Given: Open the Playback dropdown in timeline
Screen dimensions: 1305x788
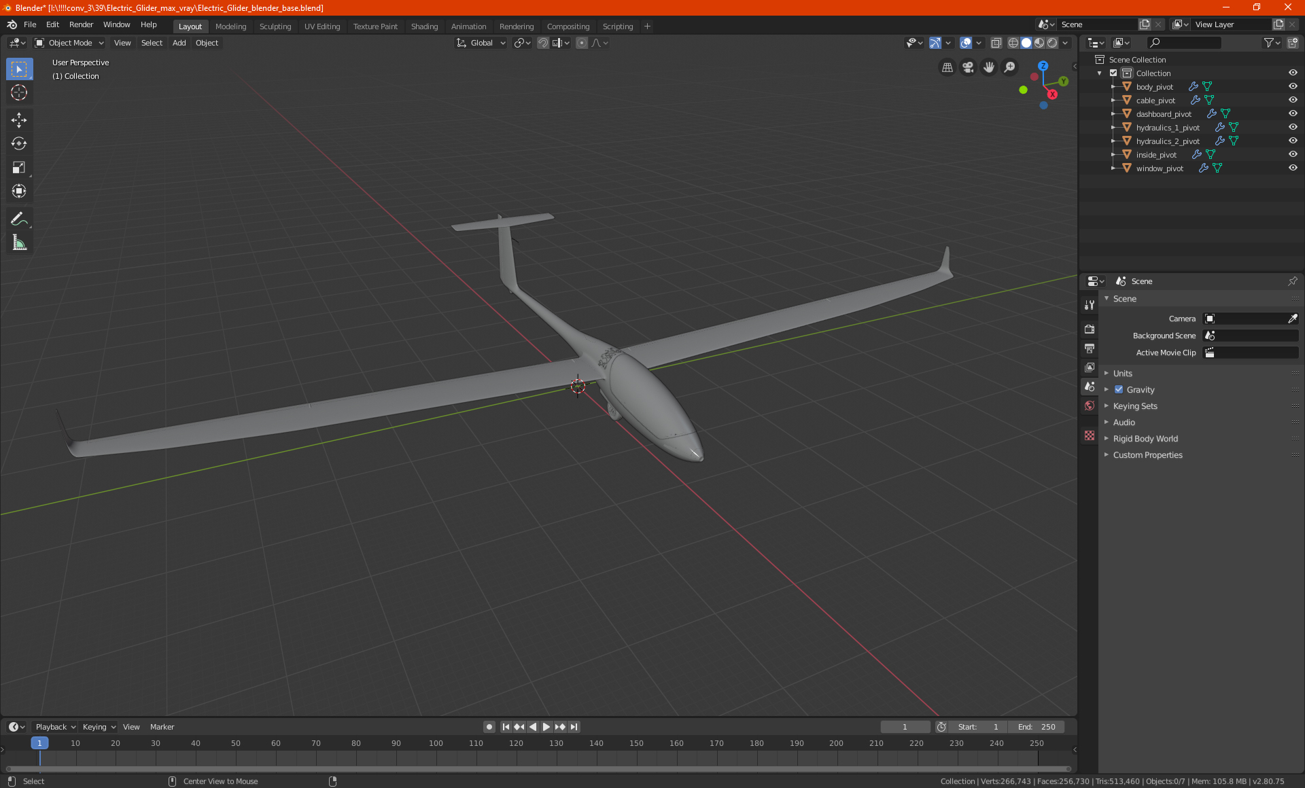Looking at the screenshot, I should pyautogui.click(x=55, y=727).
